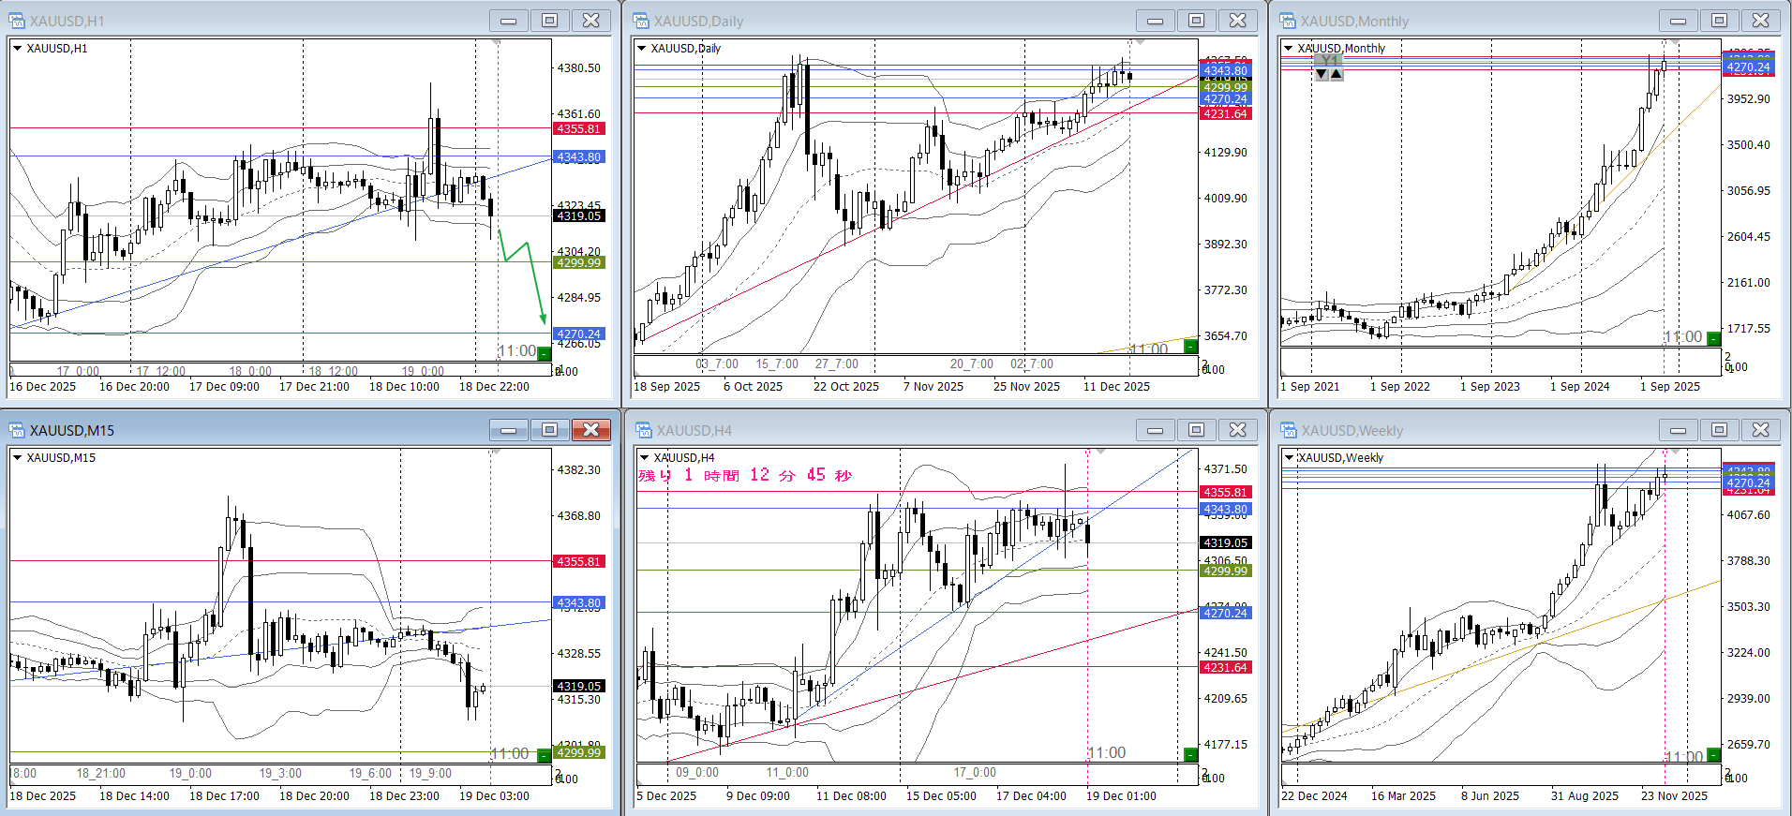Toggle the green minus box in Daily chart
Viewport: 1792px width, 816px height.
[x=1190, y=347]
